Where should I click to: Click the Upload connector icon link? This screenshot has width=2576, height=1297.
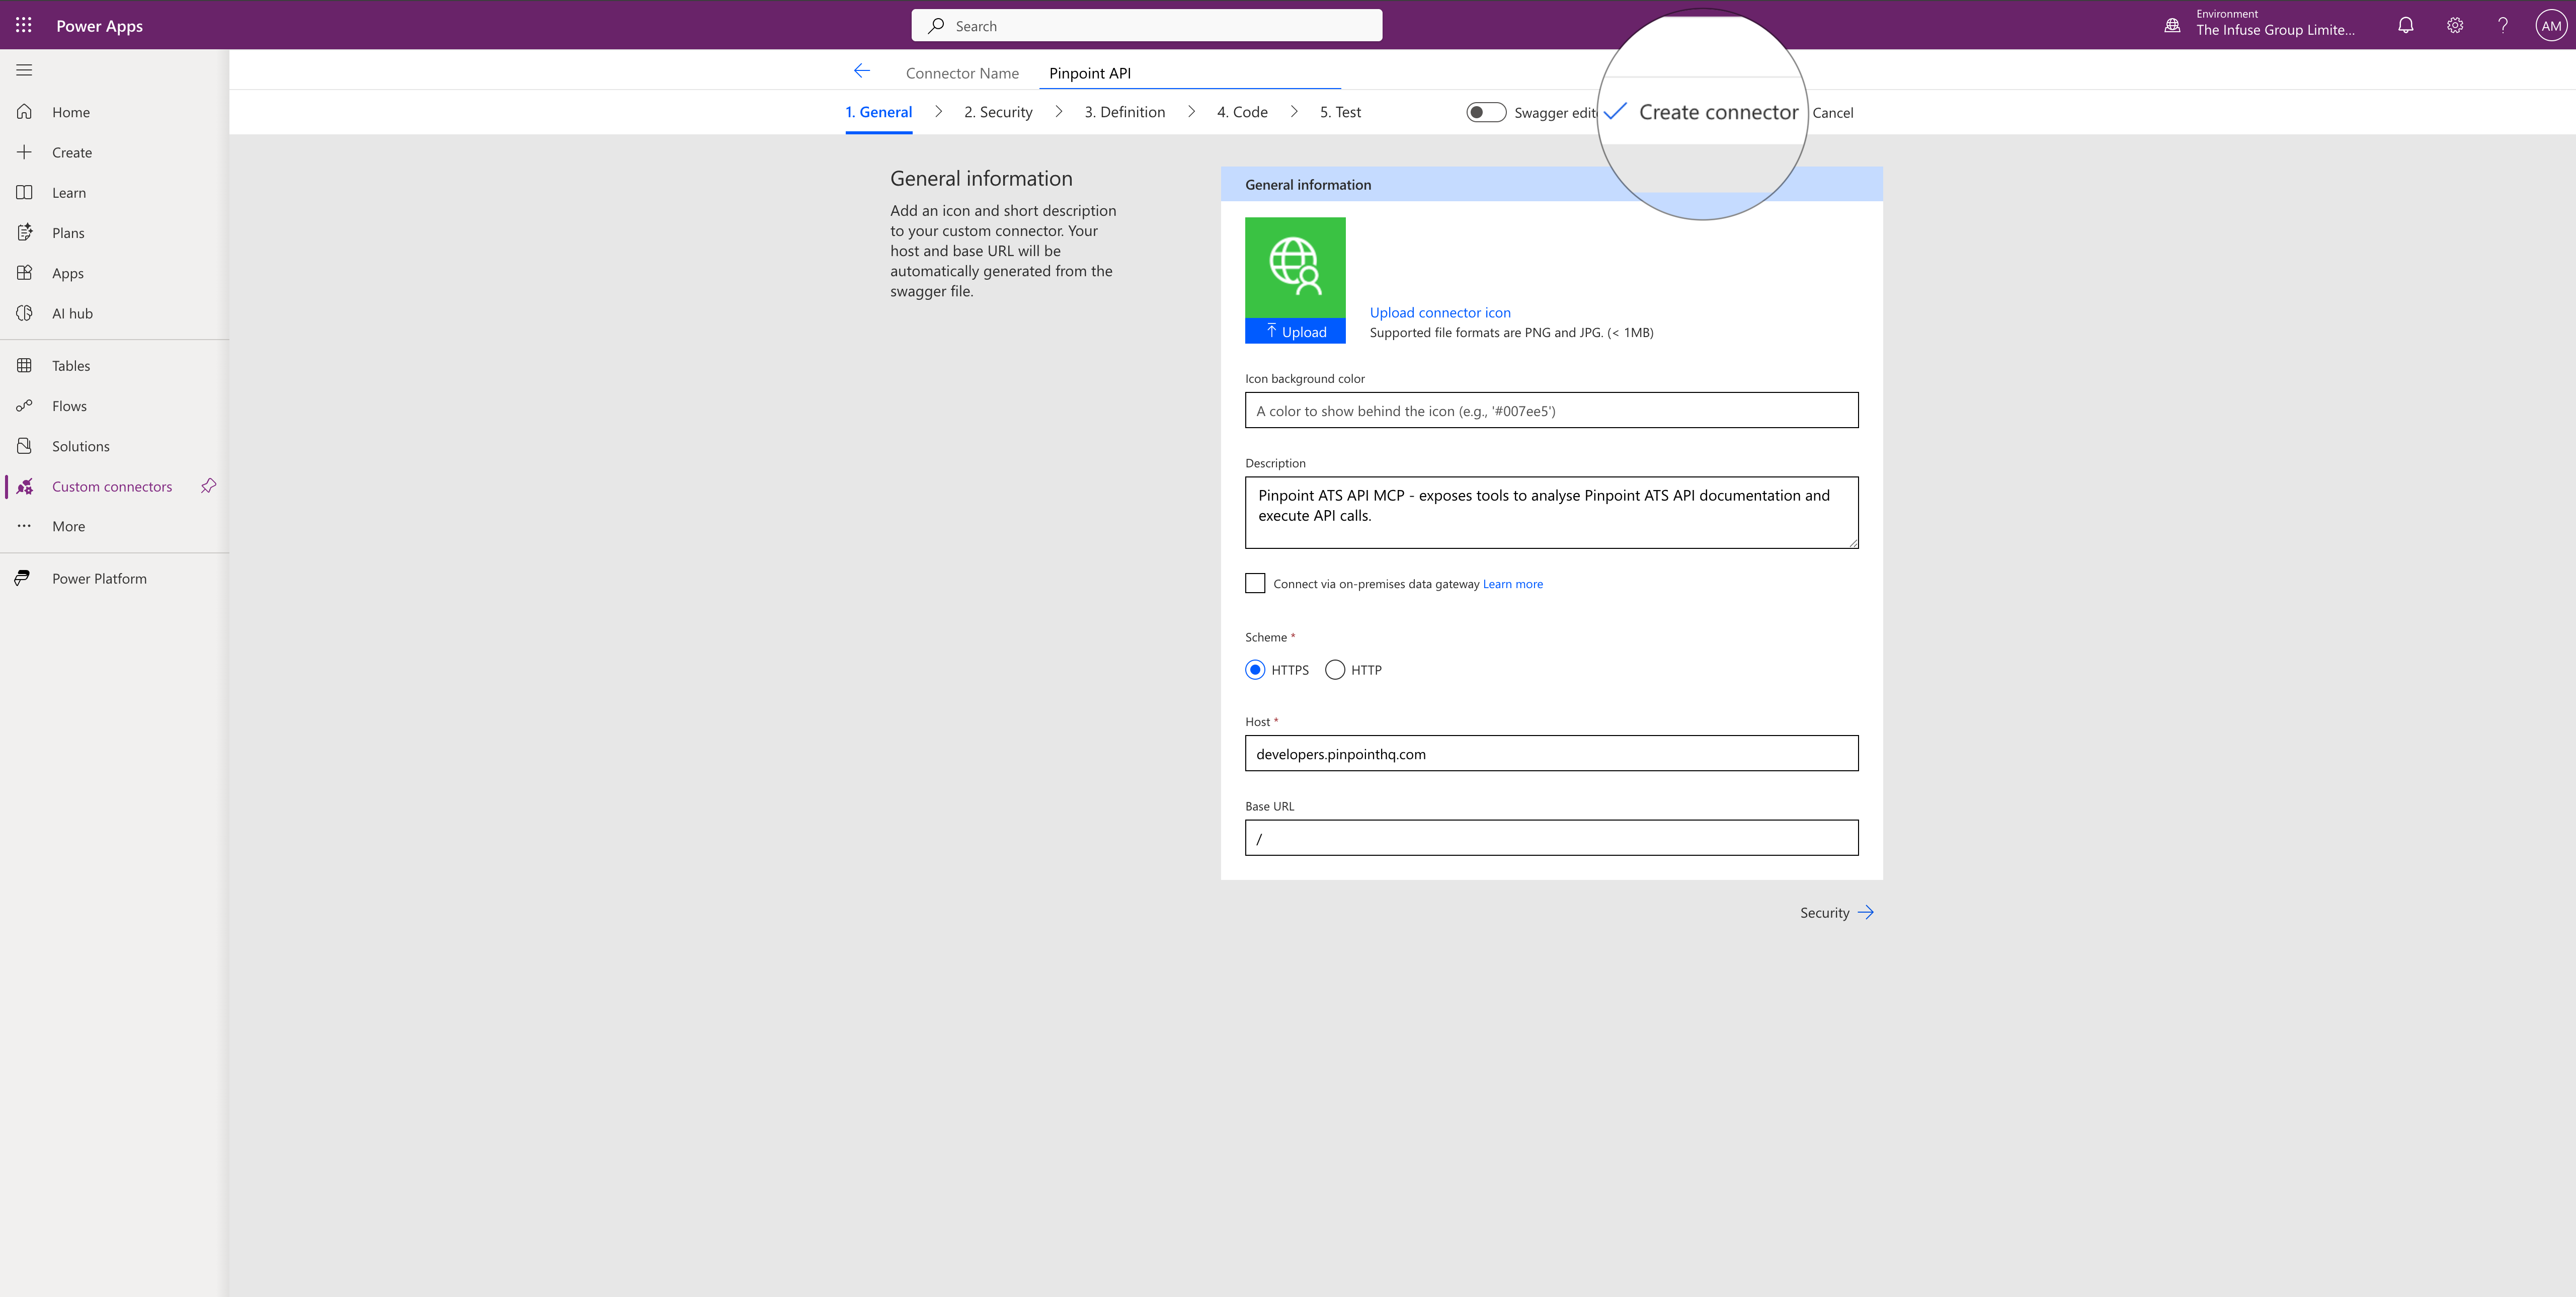click(1440, 312)
